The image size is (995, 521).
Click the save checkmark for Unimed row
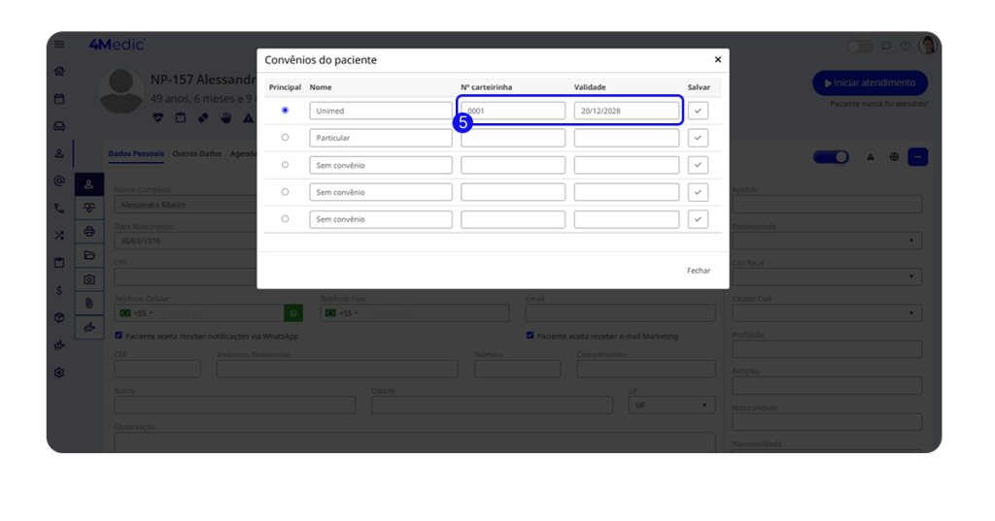tap(698, 112)
